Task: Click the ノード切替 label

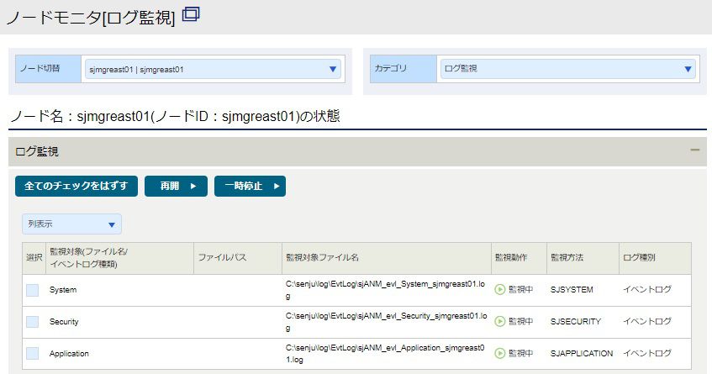Action: click(40, 69)
